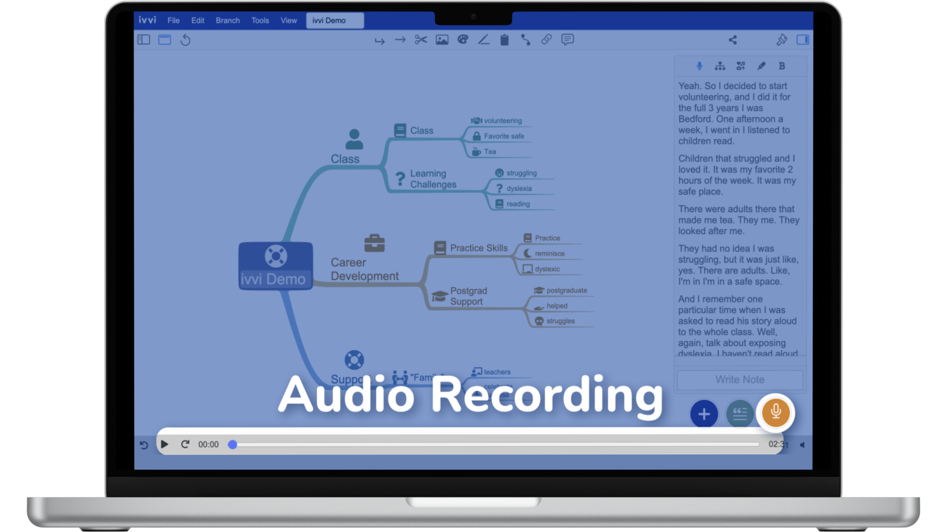Viewport: 947px width, 532px height.
Task: Start audio recording with the orange microphone button
Action: click(x=775, y=413)
